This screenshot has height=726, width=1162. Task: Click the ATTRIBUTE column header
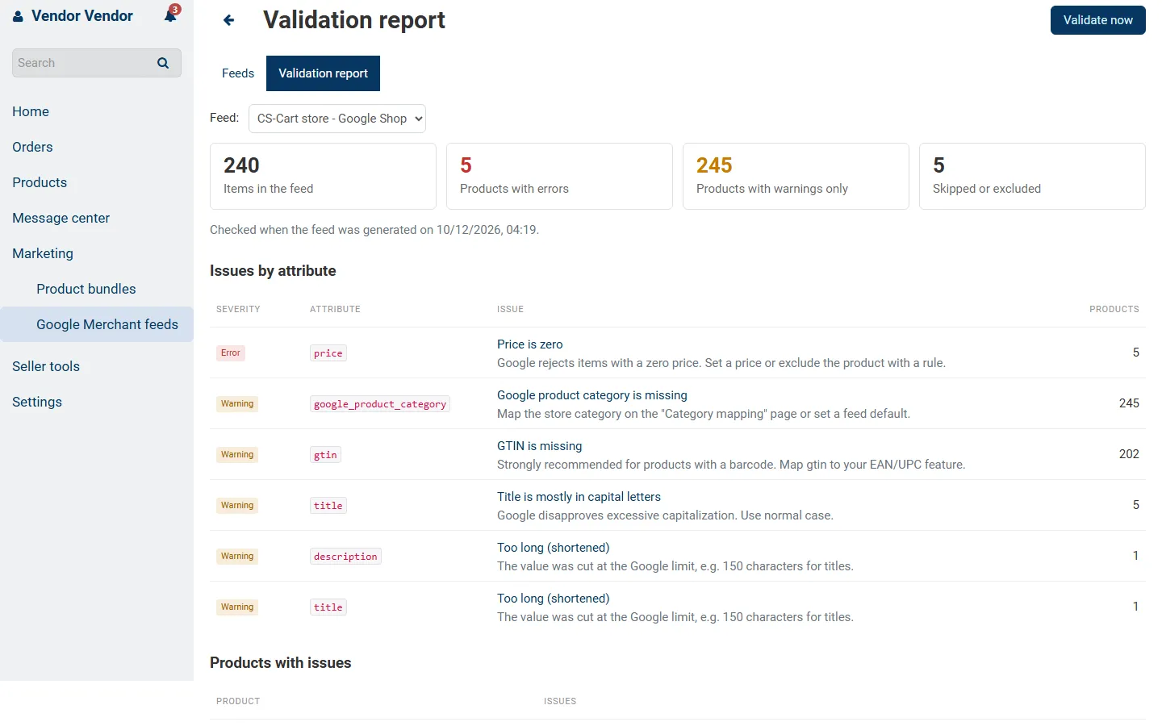tap(335, 309)
